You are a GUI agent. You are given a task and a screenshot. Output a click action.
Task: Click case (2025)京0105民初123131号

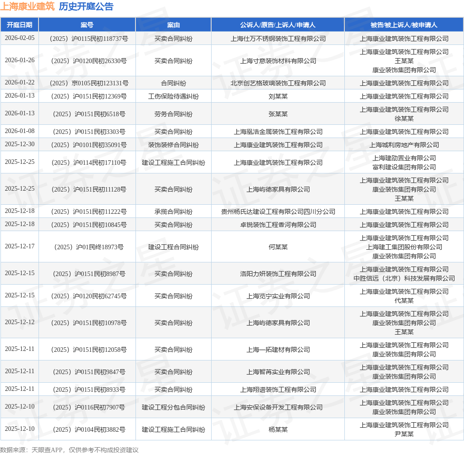[x=89, y=84]
